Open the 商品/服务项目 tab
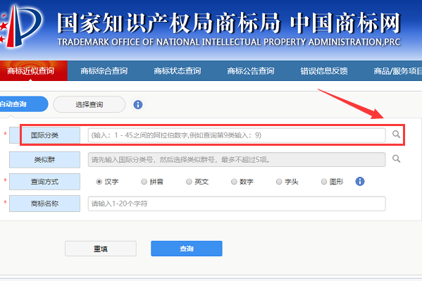This screenshot has width=422, height=281. (x=397, y=71)
